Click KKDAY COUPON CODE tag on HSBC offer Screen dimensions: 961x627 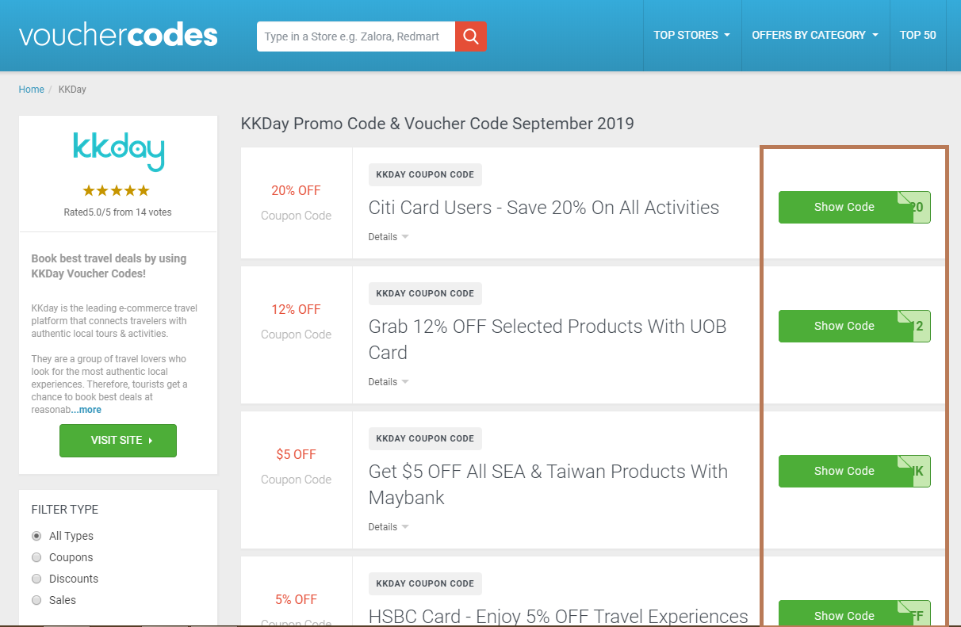coord(425,583)
